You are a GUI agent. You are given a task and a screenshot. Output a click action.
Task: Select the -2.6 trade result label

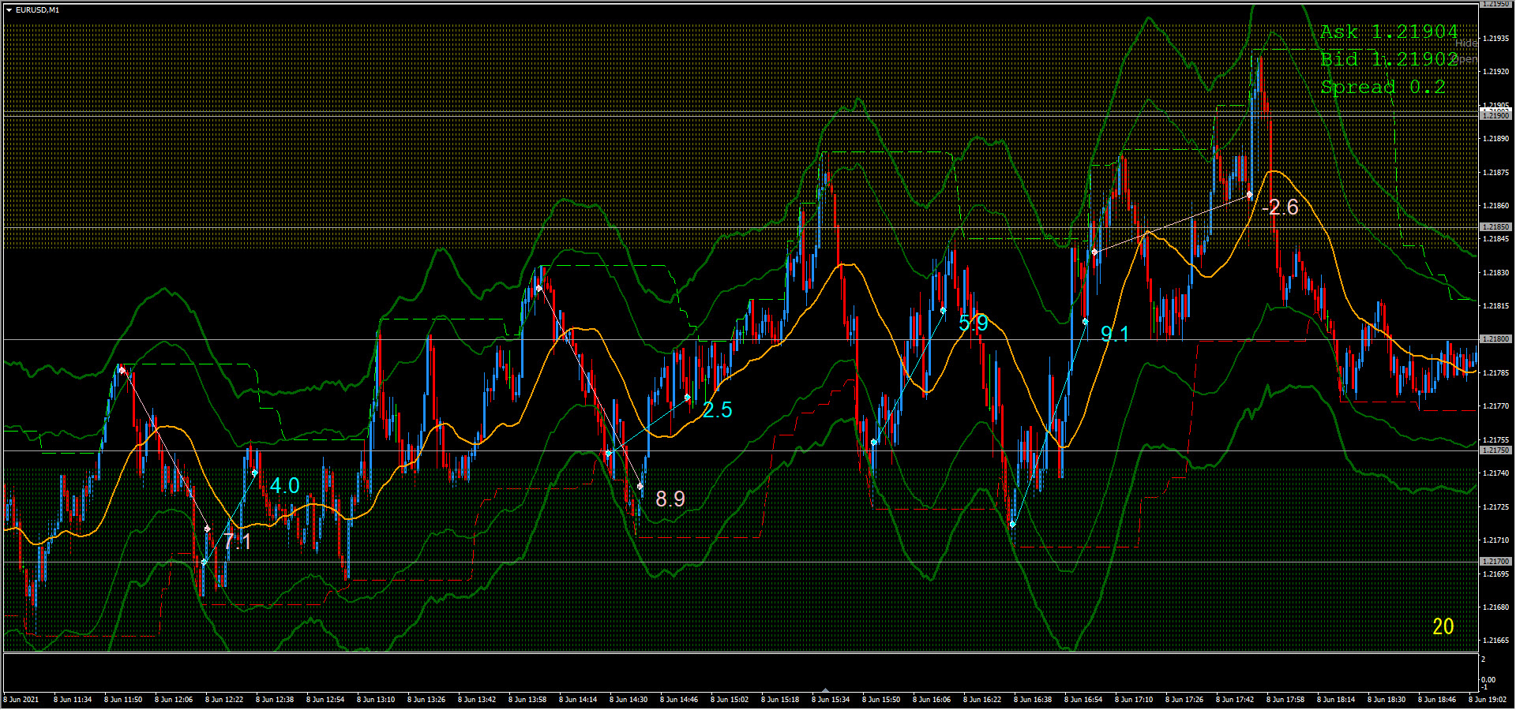click(1280, 207)
